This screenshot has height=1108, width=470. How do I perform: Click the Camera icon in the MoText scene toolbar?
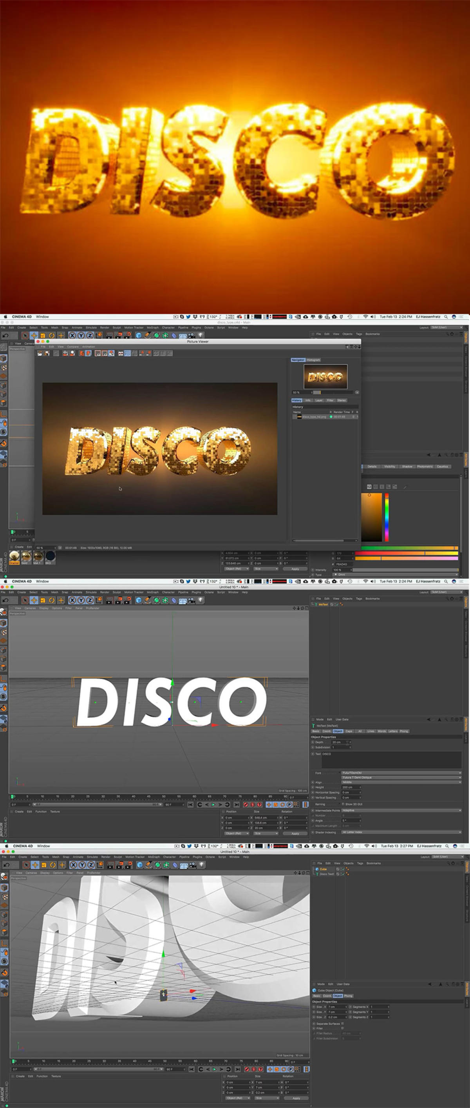(191, 600)
